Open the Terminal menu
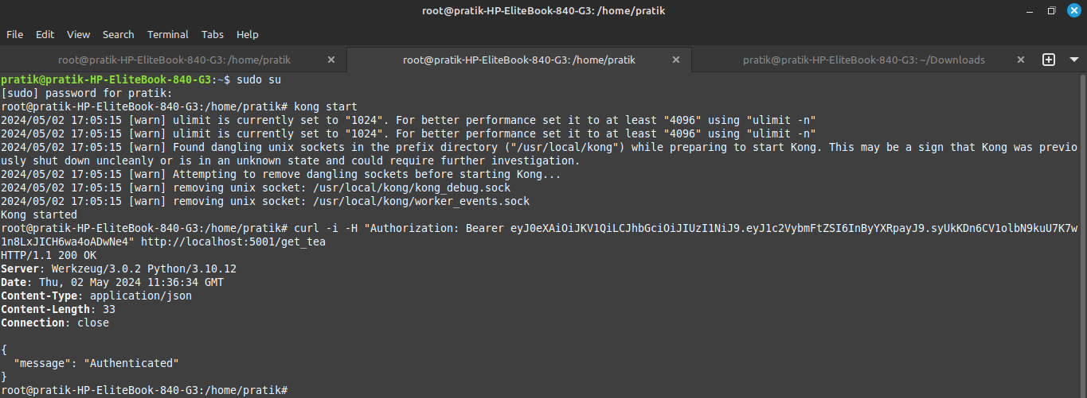 click(168, 34)
